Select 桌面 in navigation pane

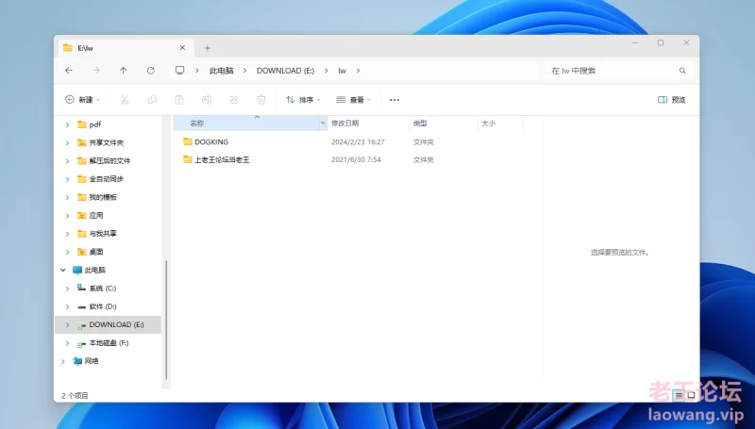tap(96, 252)
